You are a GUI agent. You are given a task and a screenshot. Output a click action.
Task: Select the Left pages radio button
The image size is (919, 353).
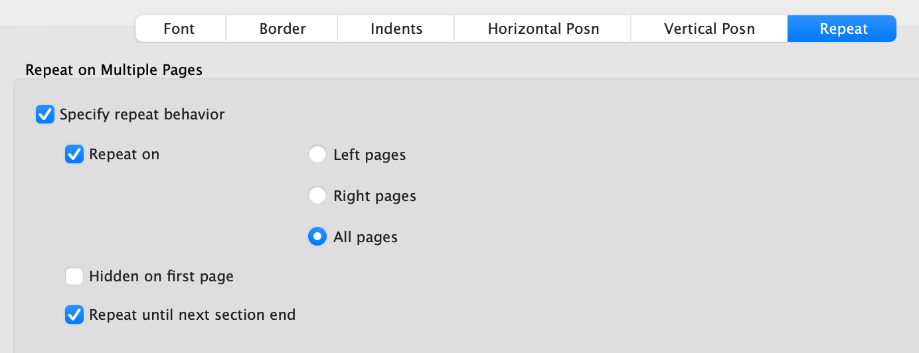pyautogui.click(x=317, y=155)
